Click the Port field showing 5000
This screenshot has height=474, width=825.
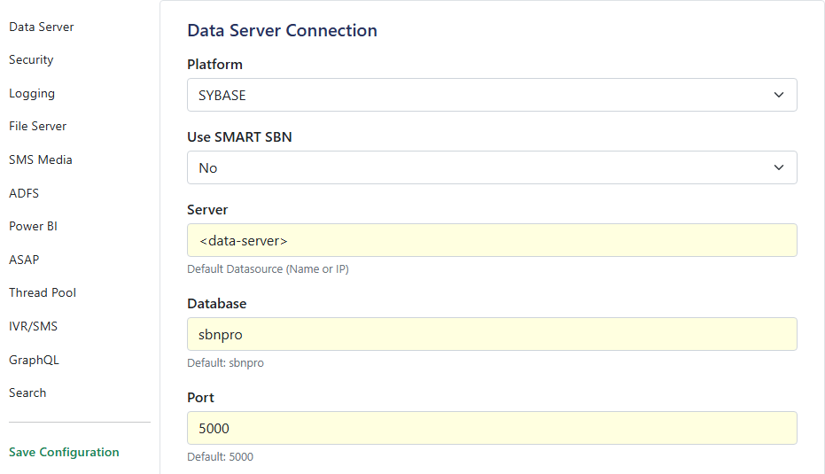(x=492, y=428)
